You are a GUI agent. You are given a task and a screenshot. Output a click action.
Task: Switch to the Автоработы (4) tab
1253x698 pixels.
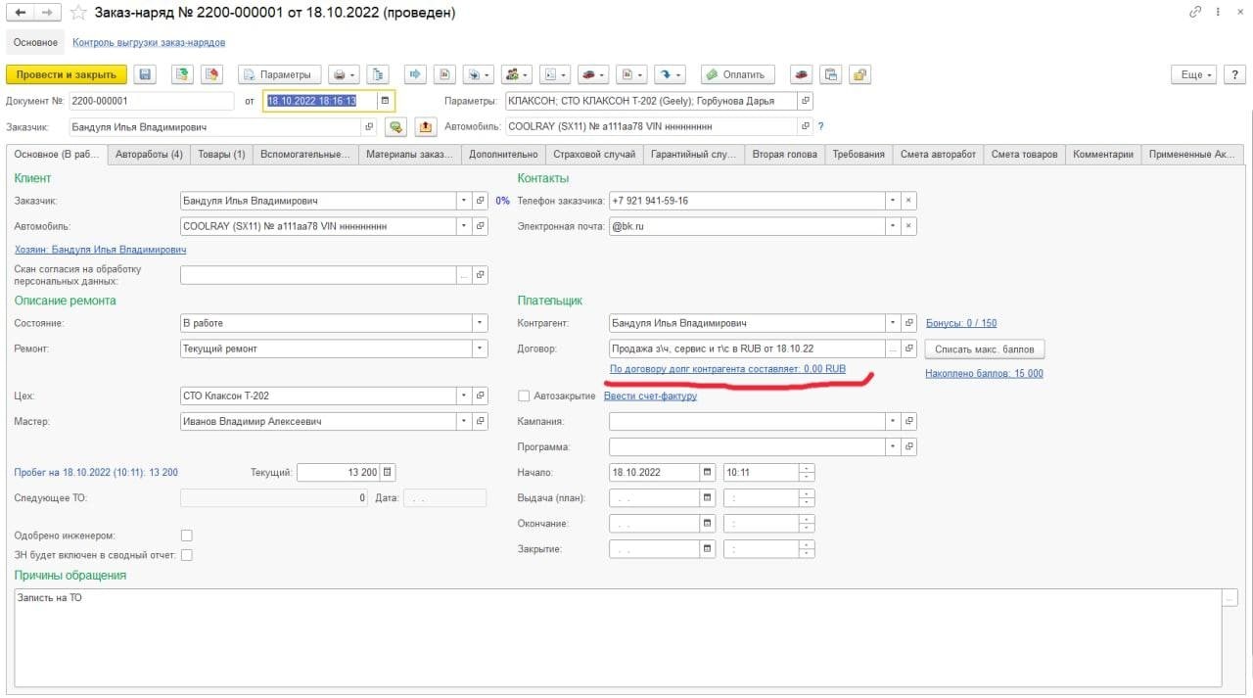[149, 154]
